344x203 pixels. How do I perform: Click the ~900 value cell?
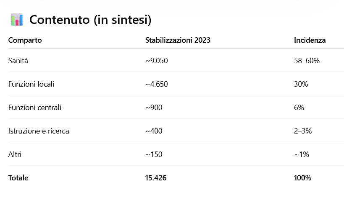click(x=154, y=108)
